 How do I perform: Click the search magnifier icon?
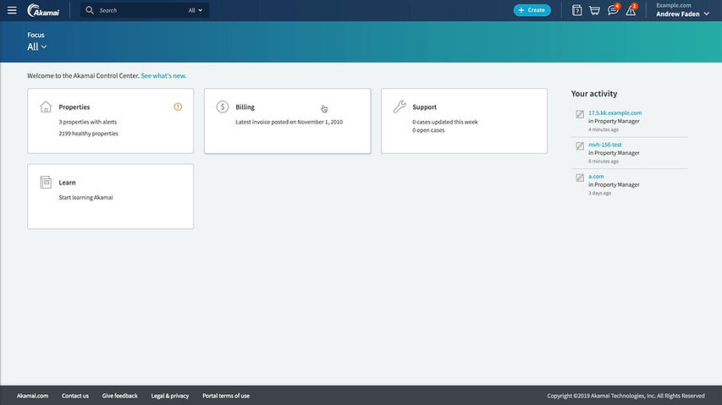click(90, 10)
